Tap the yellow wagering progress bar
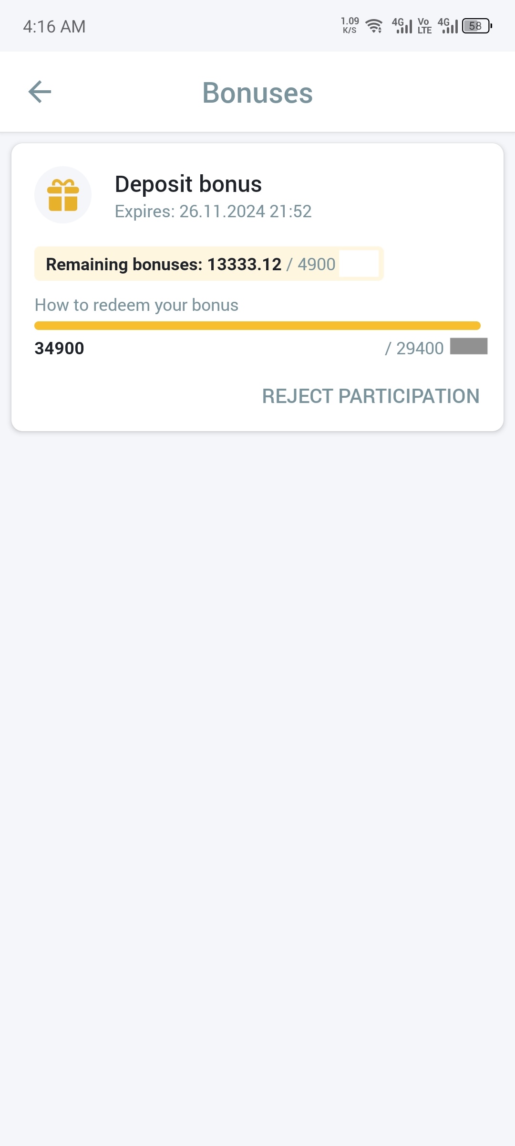Viewport: 515px width, 1146px height. [257, 326]
